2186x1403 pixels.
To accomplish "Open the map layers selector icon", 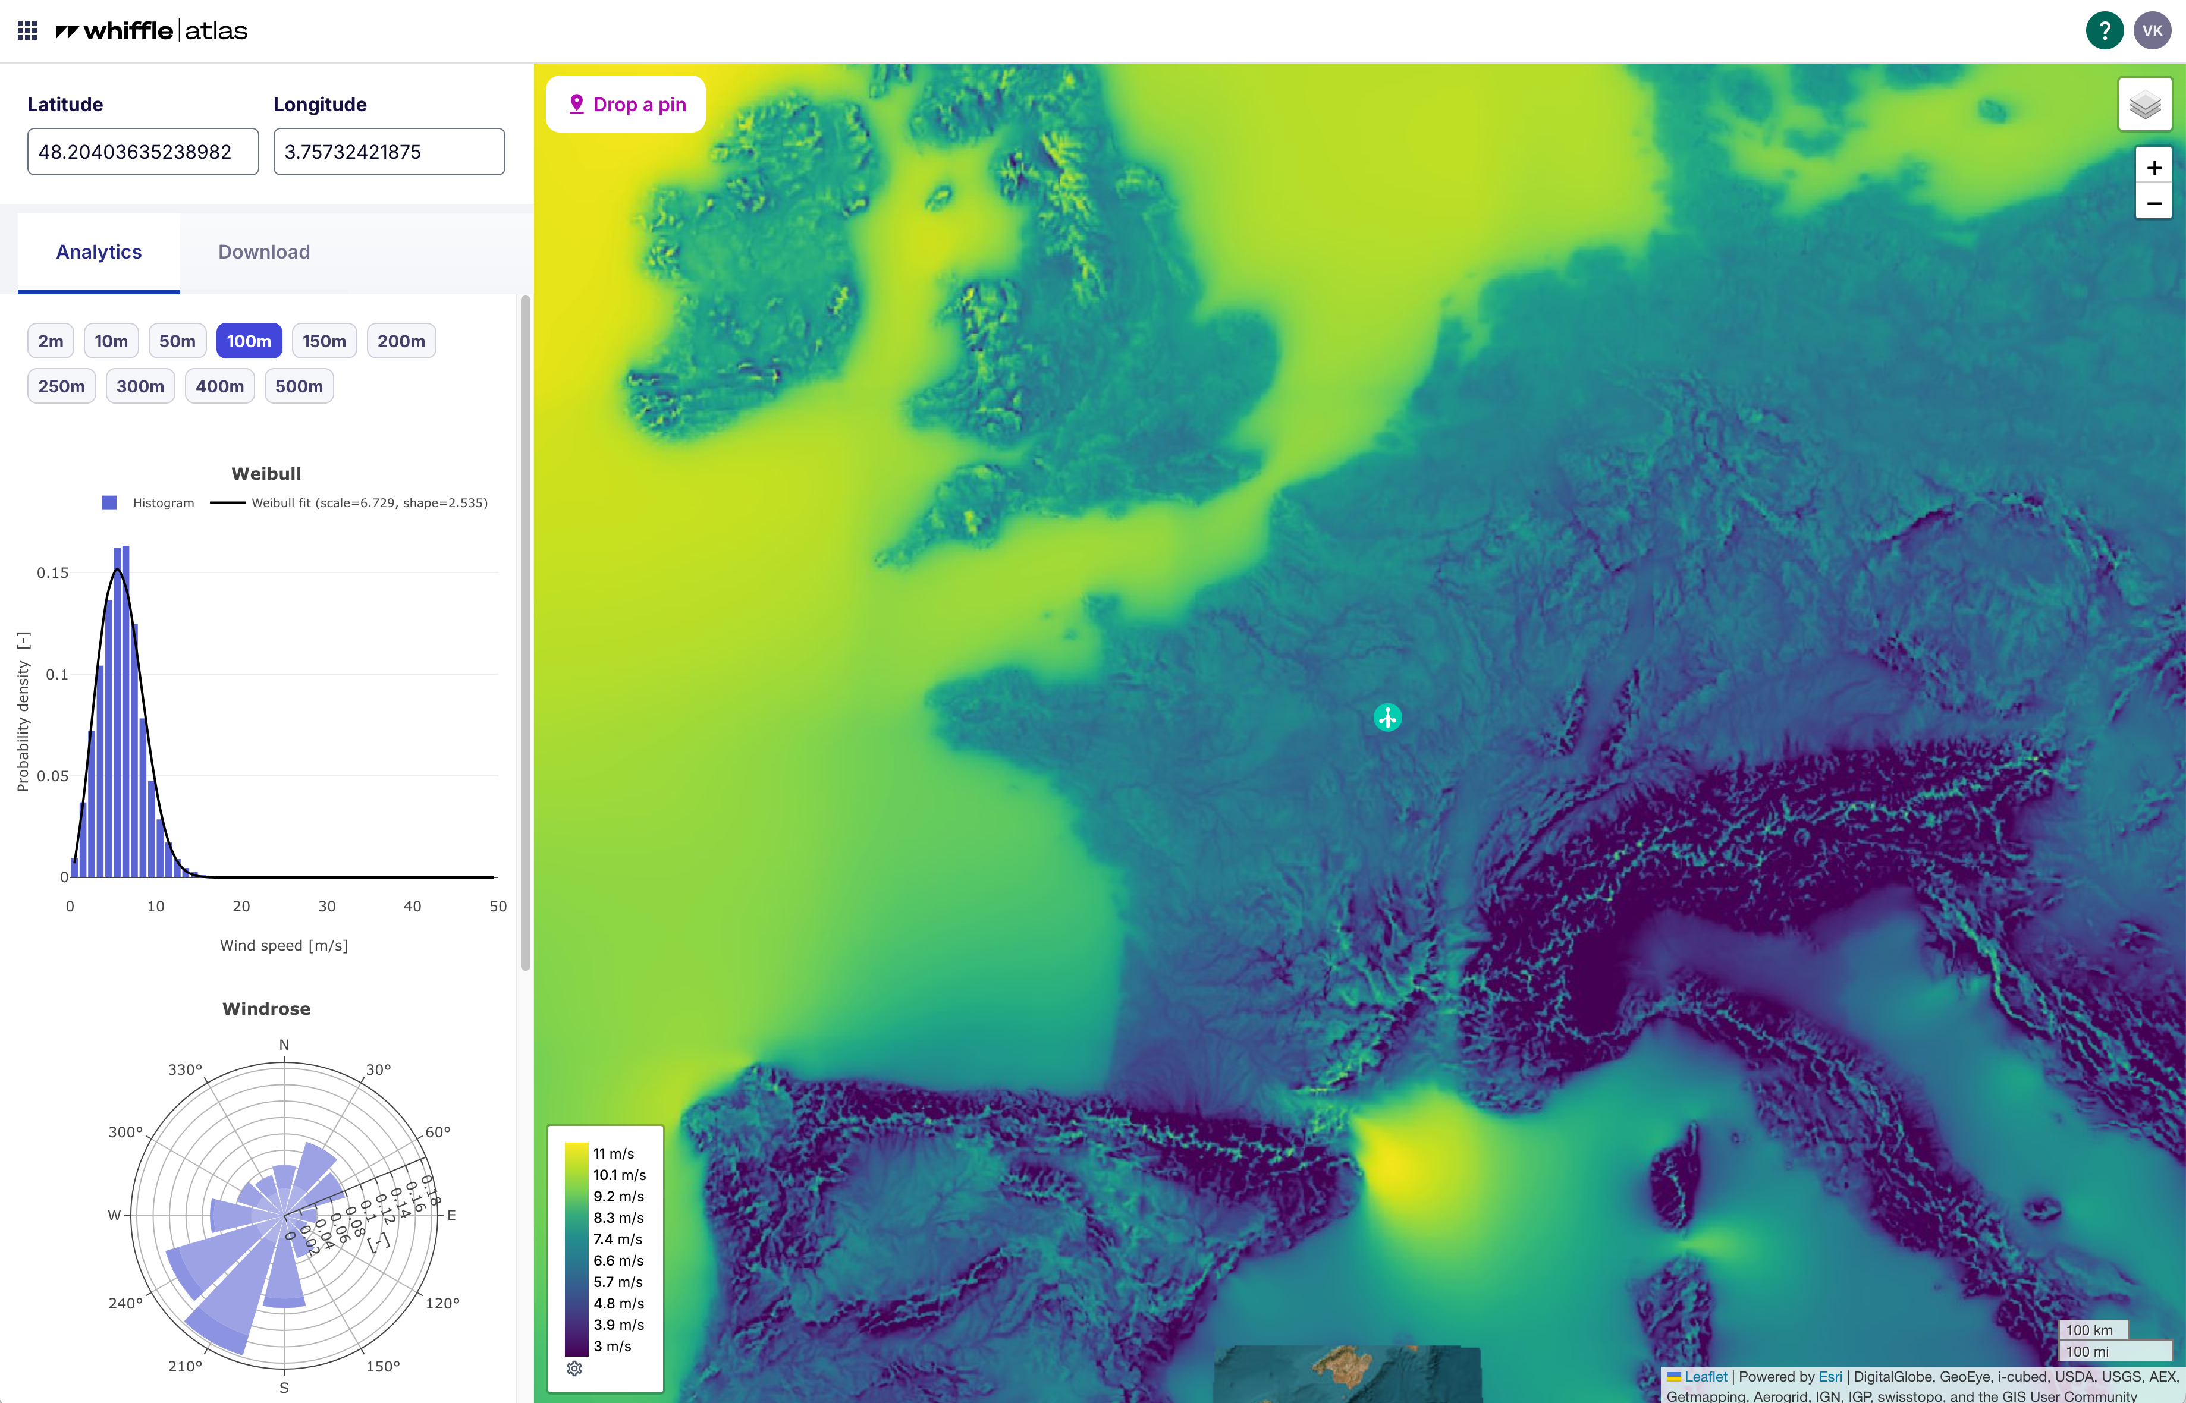I will point(2145,105).
